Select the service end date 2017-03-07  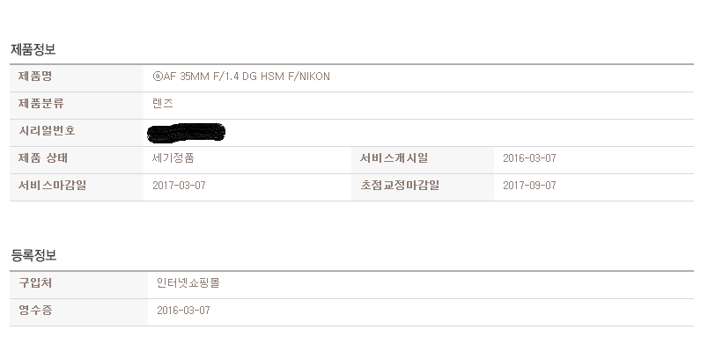point(179,186)
